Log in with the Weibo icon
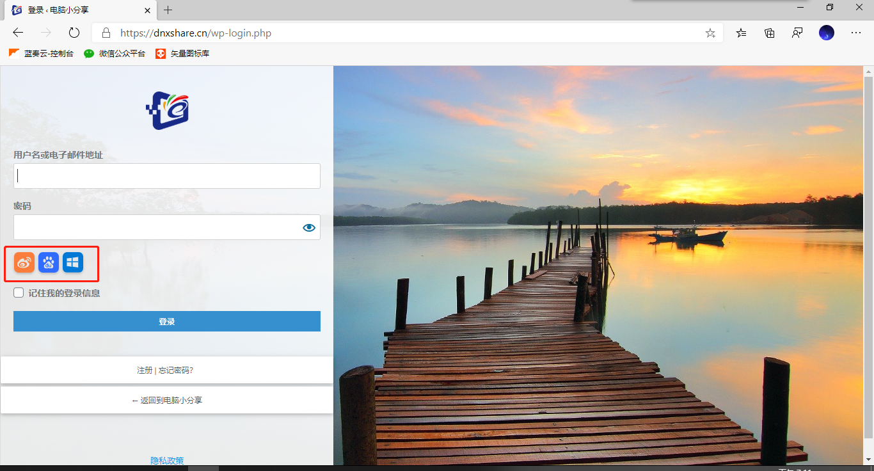This screenshot has height=471, width=874. pyautogui.click(x=24, y=262)
